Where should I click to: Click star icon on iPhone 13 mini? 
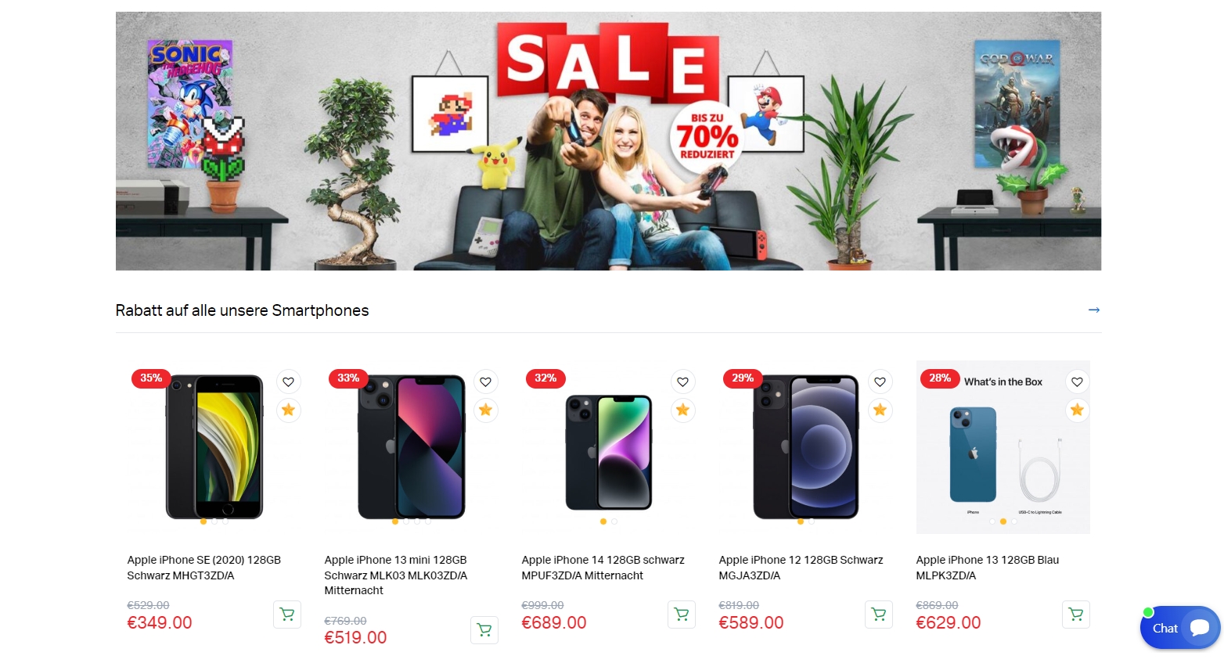pos(485,410)
